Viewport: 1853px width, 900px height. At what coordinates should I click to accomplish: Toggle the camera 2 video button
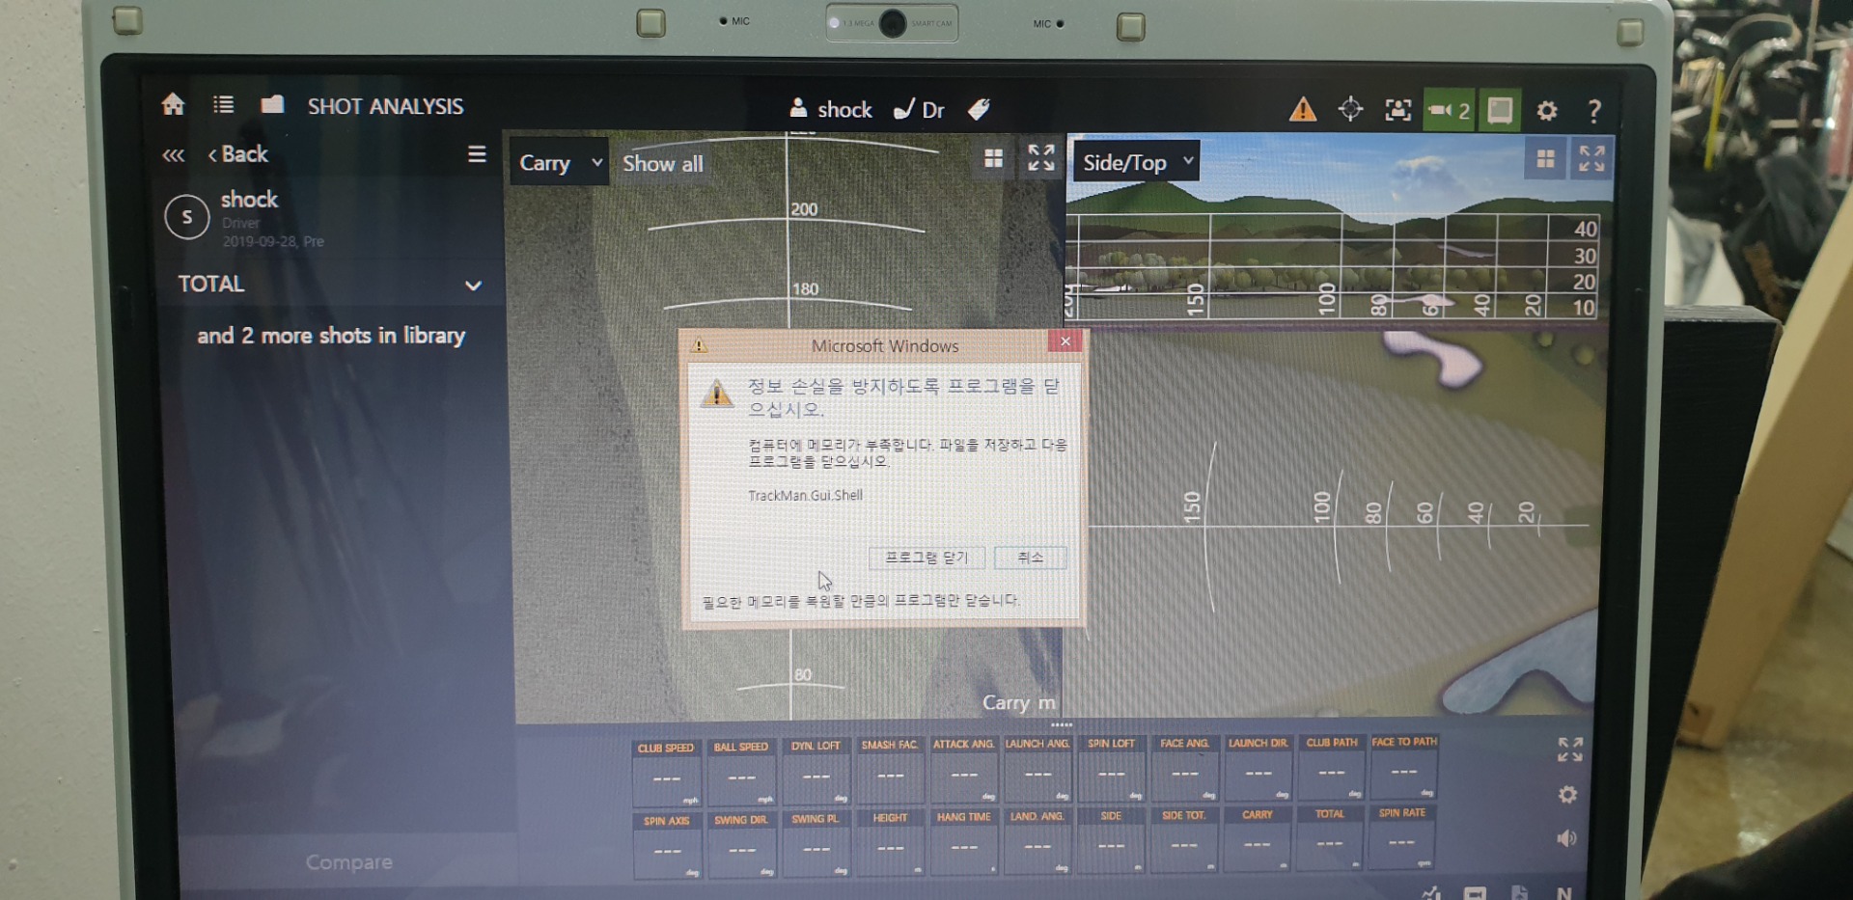(x=1449, y=110)
